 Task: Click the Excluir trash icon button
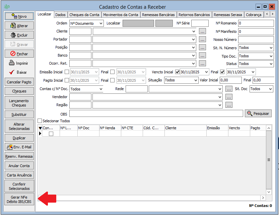[13, 35]
